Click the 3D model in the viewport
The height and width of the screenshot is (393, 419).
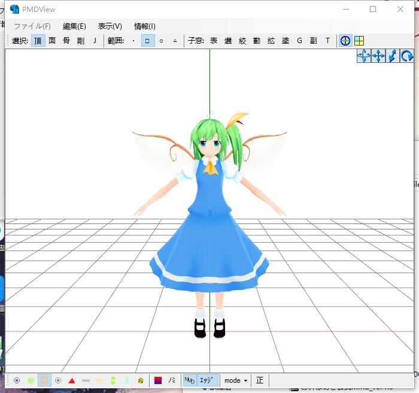(x=209, y=225)
